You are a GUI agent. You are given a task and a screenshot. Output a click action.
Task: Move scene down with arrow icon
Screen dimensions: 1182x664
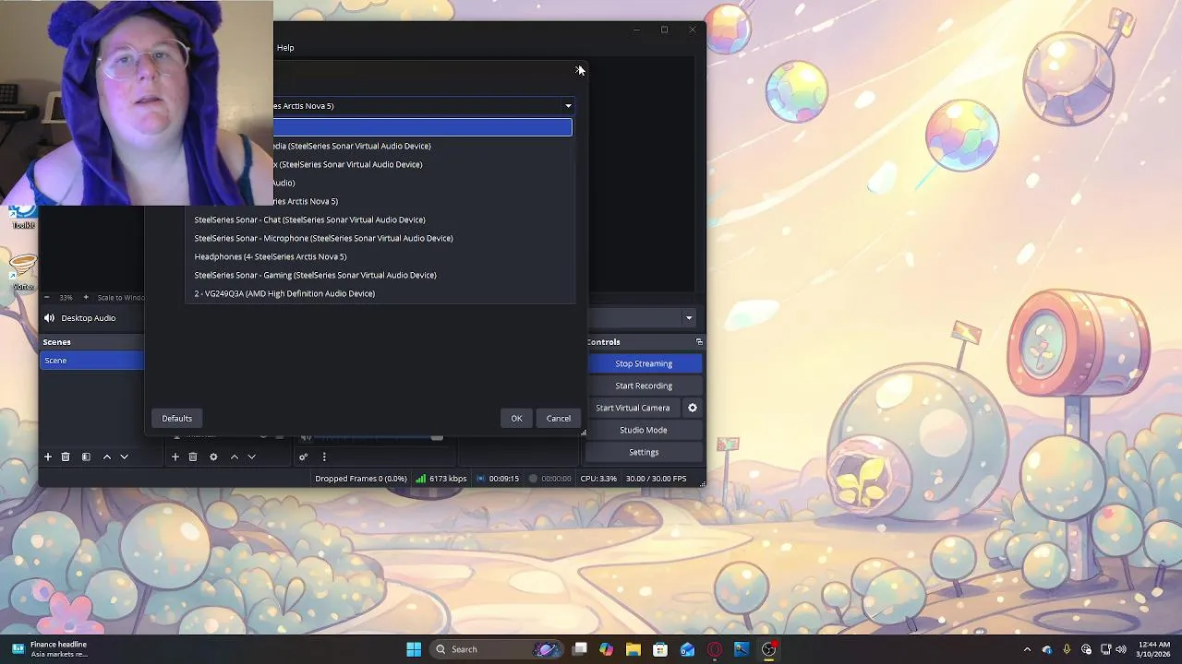[x=124, y=456]
